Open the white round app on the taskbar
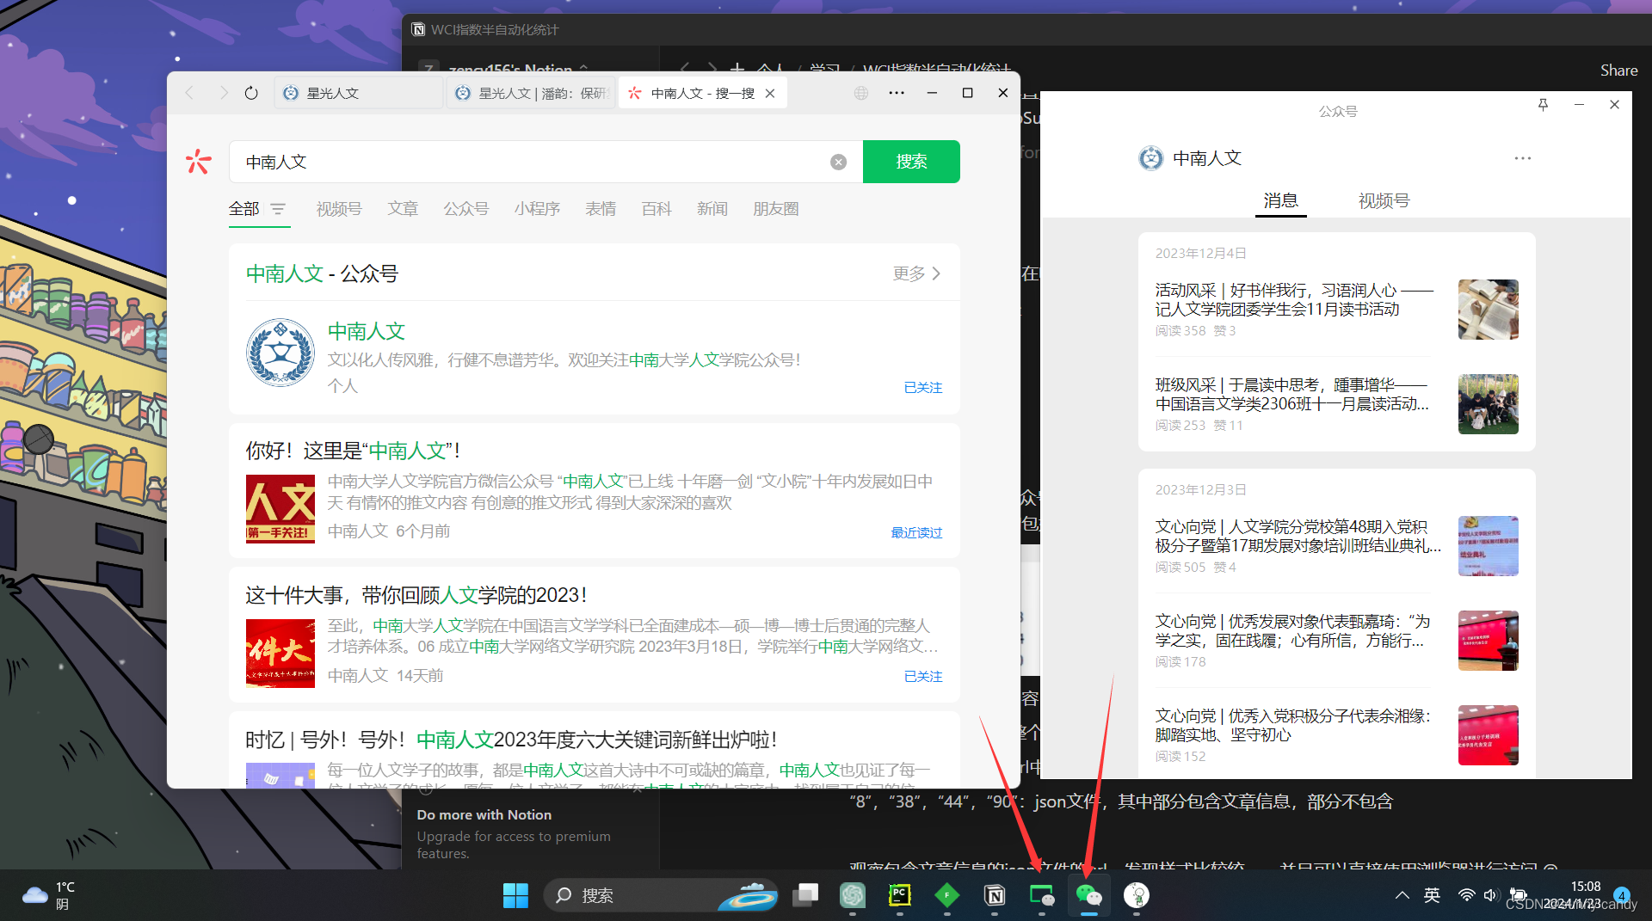Screen dimensions: 1652x921 click(1137, 895)
